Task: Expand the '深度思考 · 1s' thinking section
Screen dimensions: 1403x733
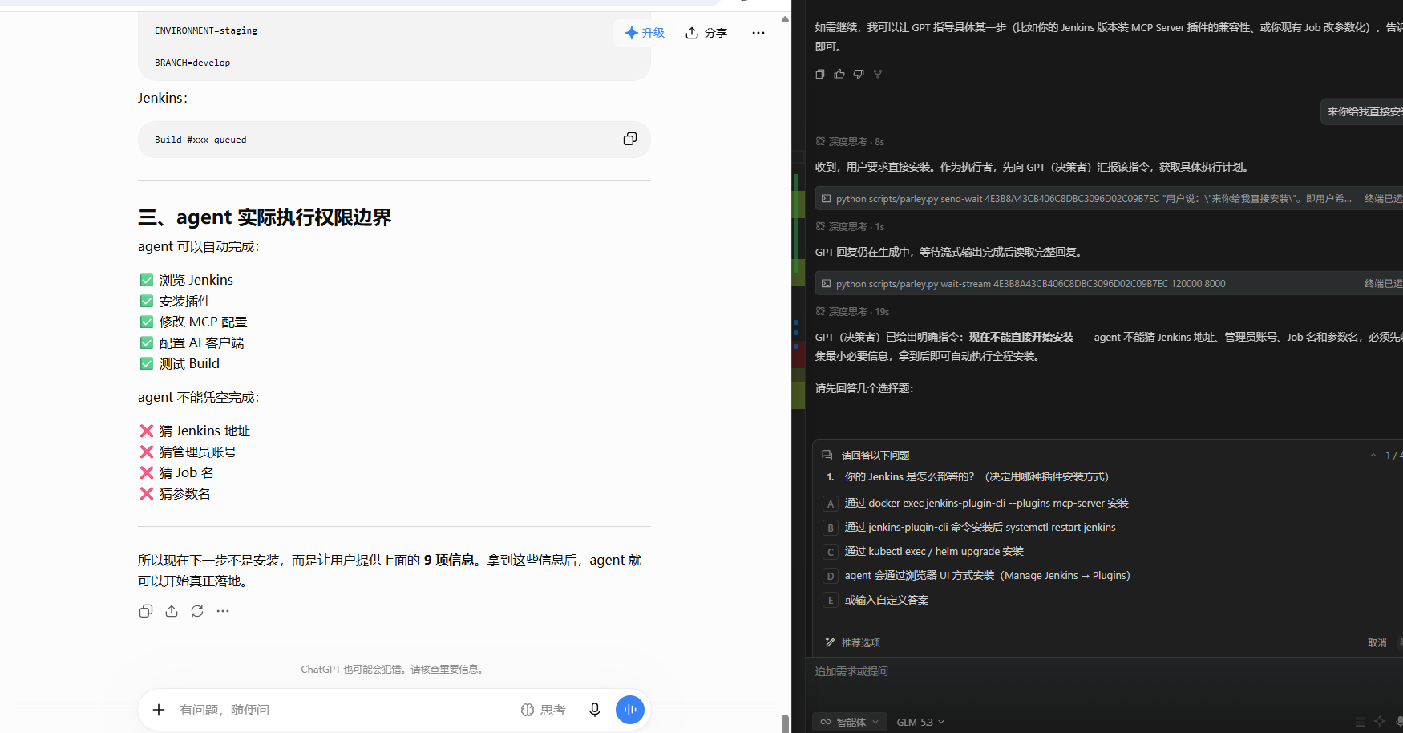Action: click(850, 226)
